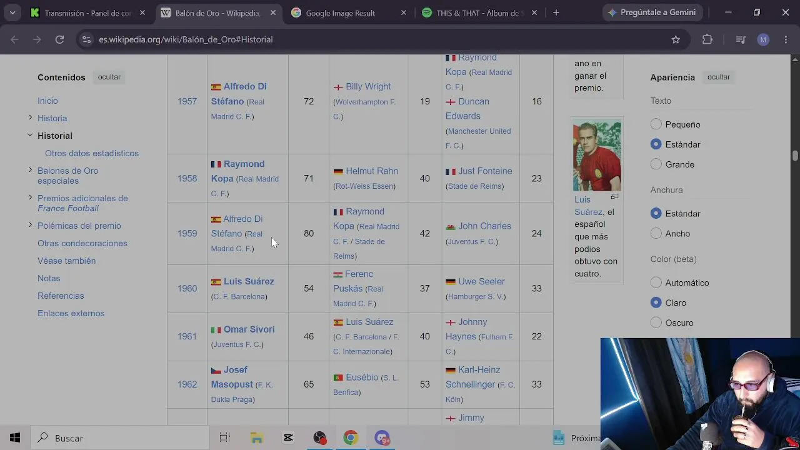Viewport: 800px width, 450px height.
Task: Switch to OBS Studio on the taskbar
Action: pyautogui.click(x=319, y=438)
